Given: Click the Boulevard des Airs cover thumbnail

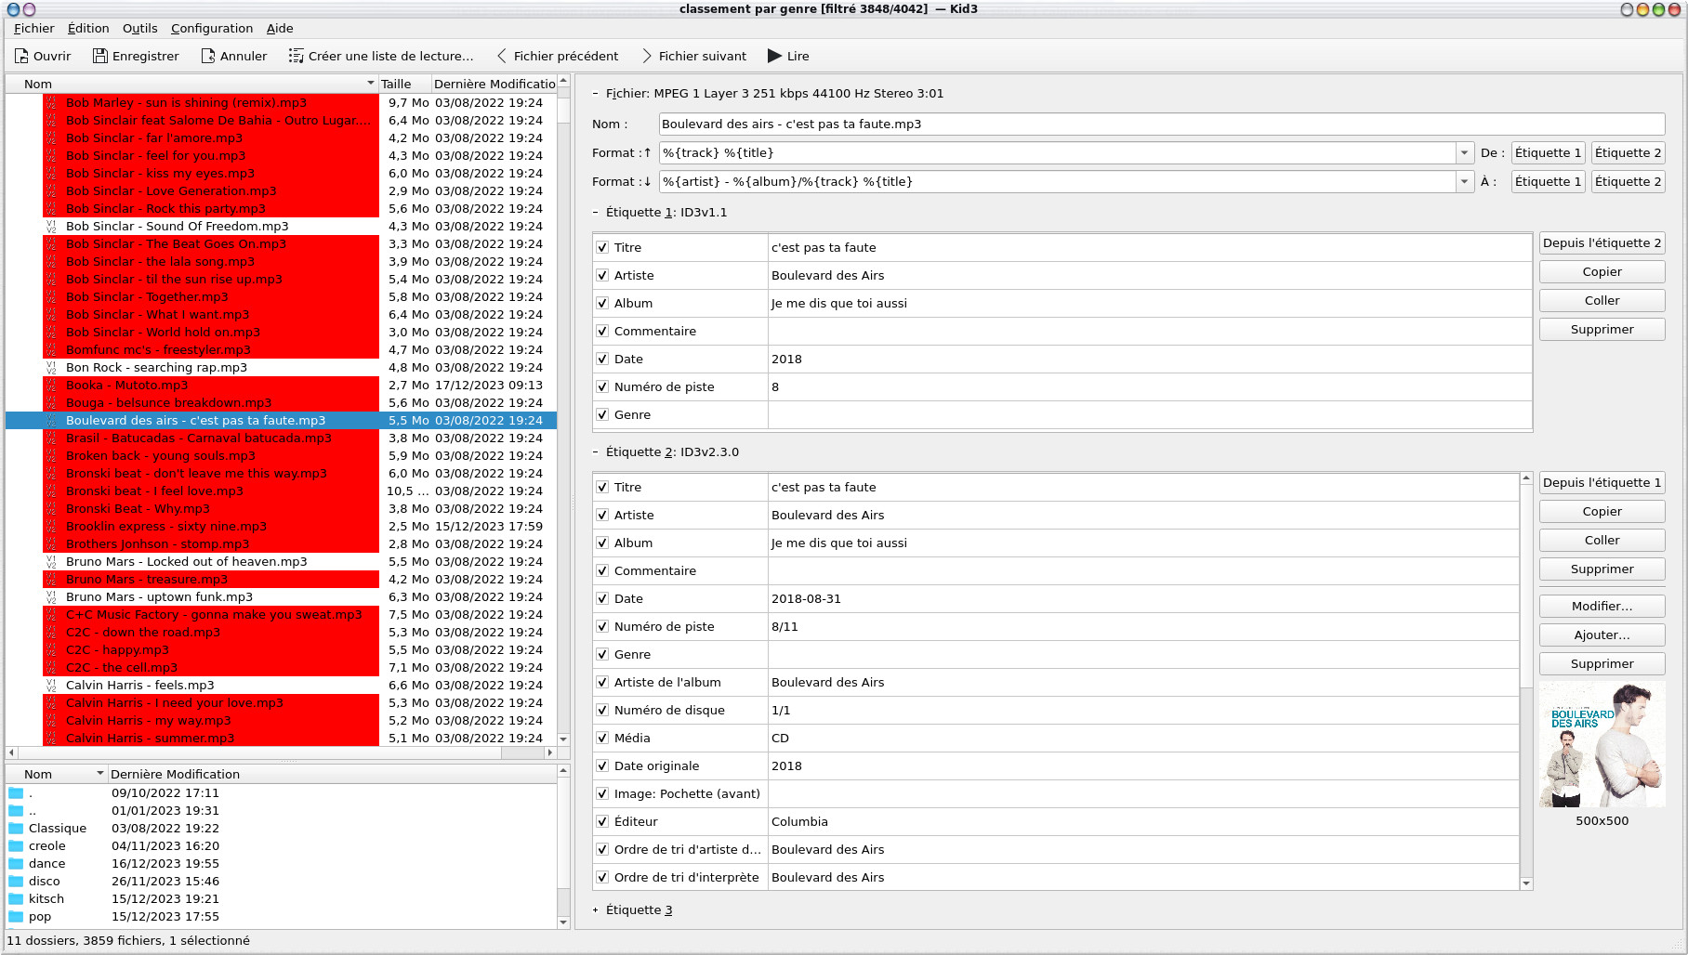Looking at the screenshot, I should (x=1602, y=744).
